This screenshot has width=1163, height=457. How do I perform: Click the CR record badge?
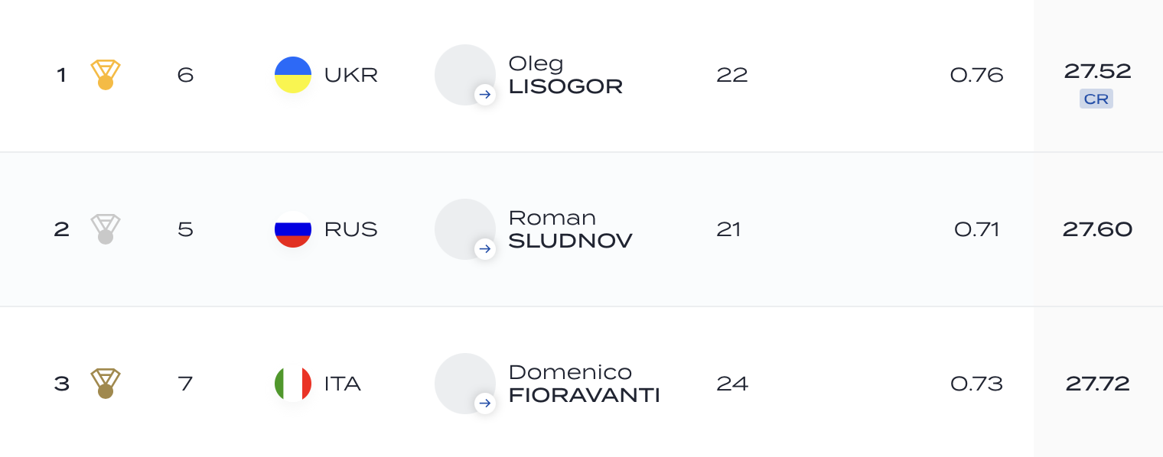[1096, 99]
